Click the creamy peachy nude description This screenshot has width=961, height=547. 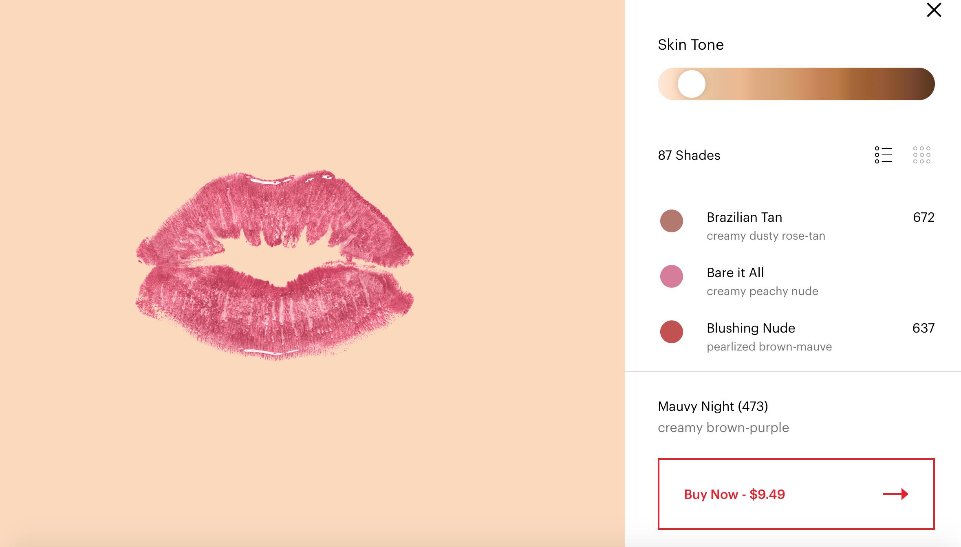pyautogui.click(x=762, y=291)
